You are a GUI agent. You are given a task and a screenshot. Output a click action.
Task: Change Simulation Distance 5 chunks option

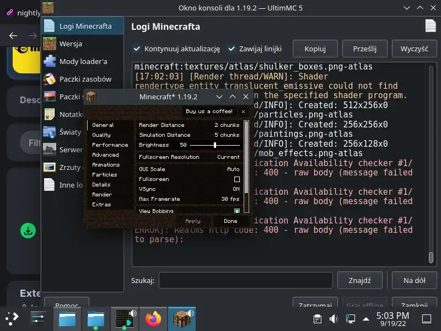[189, 135]
